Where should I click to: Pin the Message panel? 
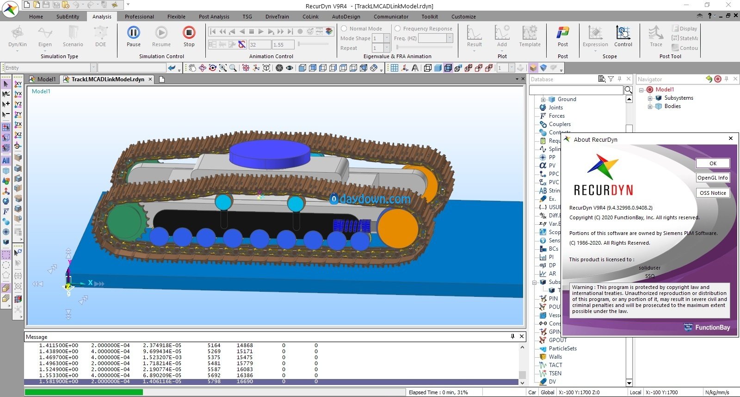click(x=512, y=337)
